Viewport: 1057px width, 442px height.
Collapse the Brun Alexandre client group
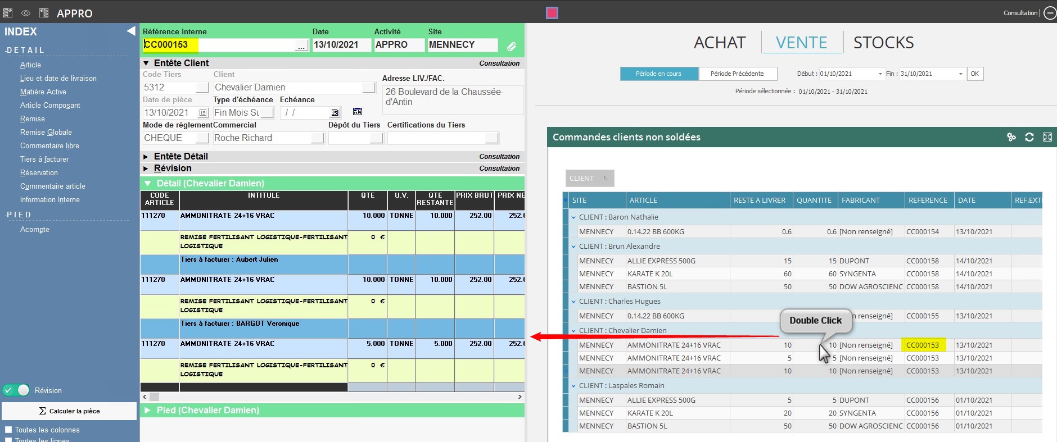tap(573, 247)
